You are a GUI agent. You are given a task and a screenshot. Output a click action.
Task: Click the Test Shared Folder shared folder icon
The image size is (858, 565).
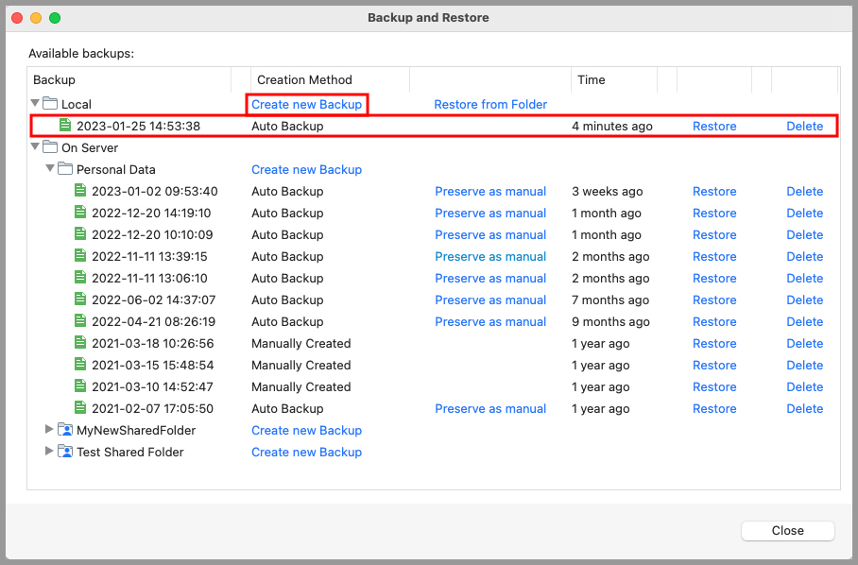click(x=65, y=452)
